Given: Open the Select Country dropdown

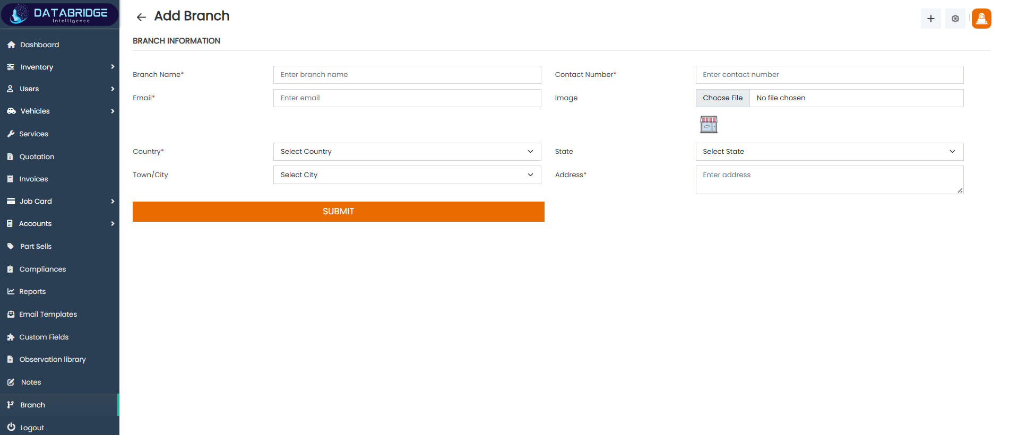Looking at the screenshot, I should pos(407,152).
